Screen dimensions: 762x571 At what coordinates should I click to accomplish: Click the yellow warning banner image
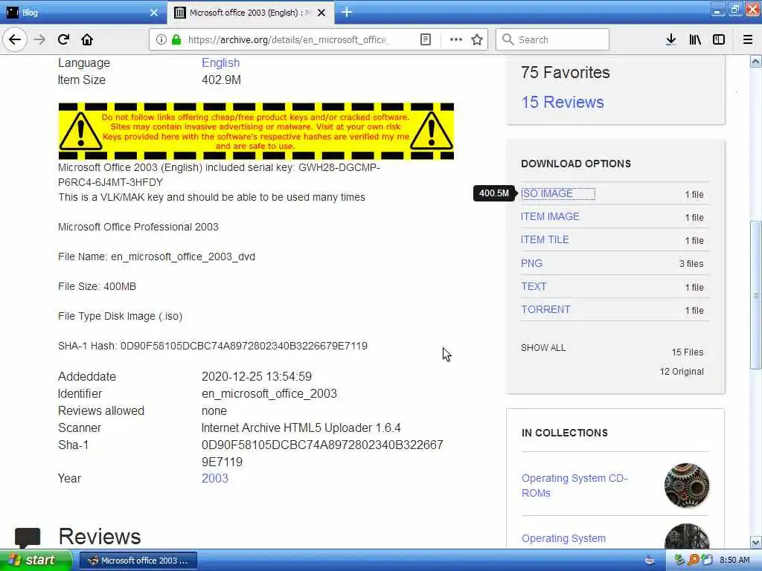pos(256,131)
